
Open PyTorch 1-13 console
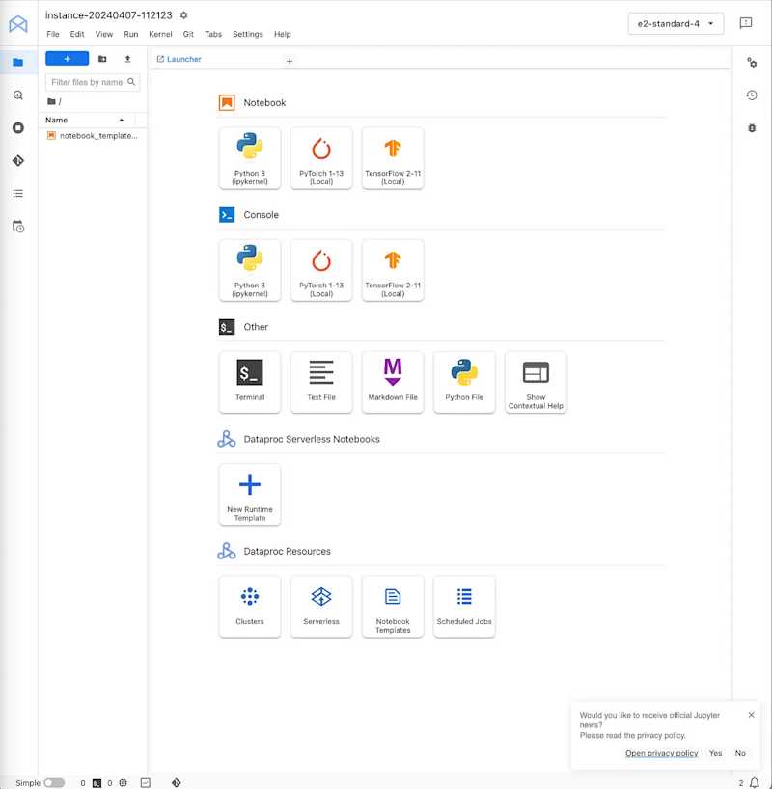321,271
